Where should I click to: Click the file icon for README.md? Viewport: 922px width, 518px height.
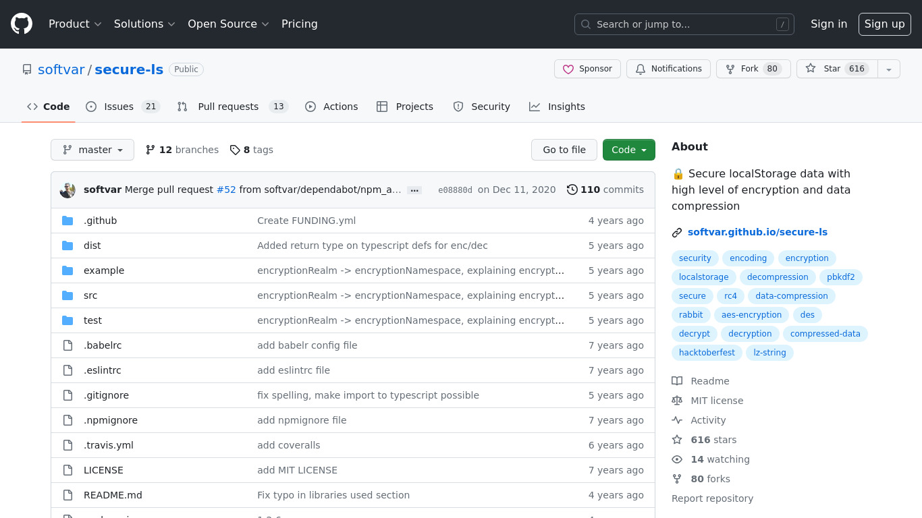[x=67, y=495]
